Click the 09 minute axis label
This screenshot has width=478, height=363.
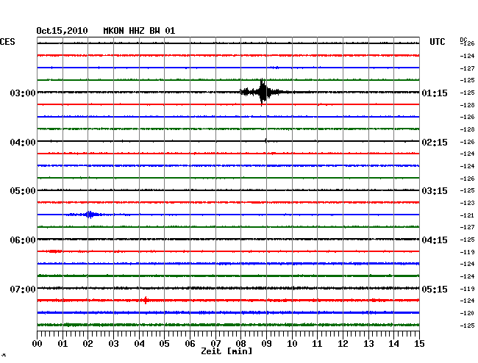(x=266, y=344)
